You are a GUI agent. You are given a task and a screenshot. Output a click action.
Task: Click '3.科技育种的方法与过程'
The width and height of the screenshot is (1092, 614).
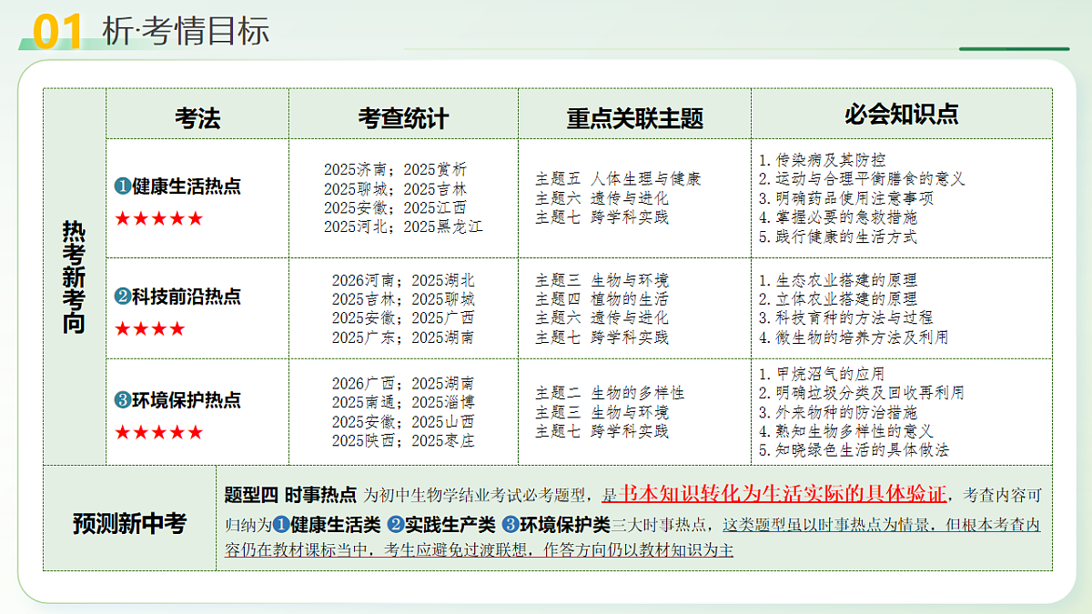[x=845, y=318]
